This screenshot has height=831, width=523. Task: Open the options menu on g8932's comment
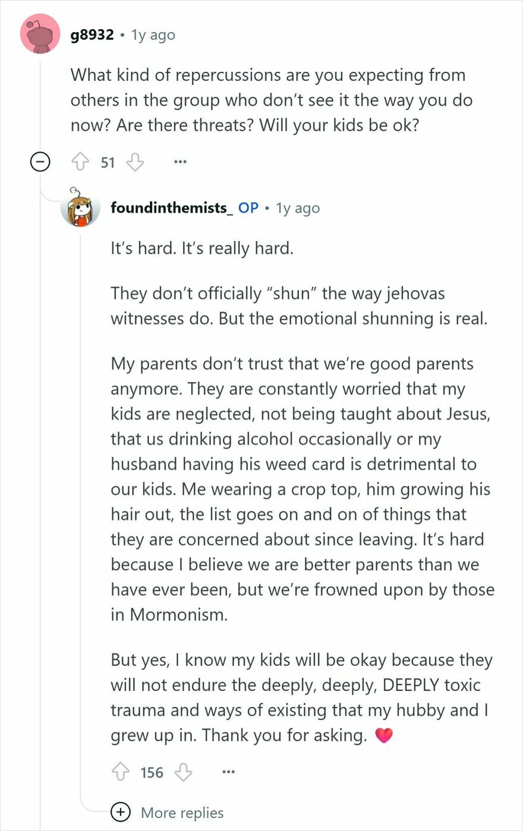[x=179, y=161]
